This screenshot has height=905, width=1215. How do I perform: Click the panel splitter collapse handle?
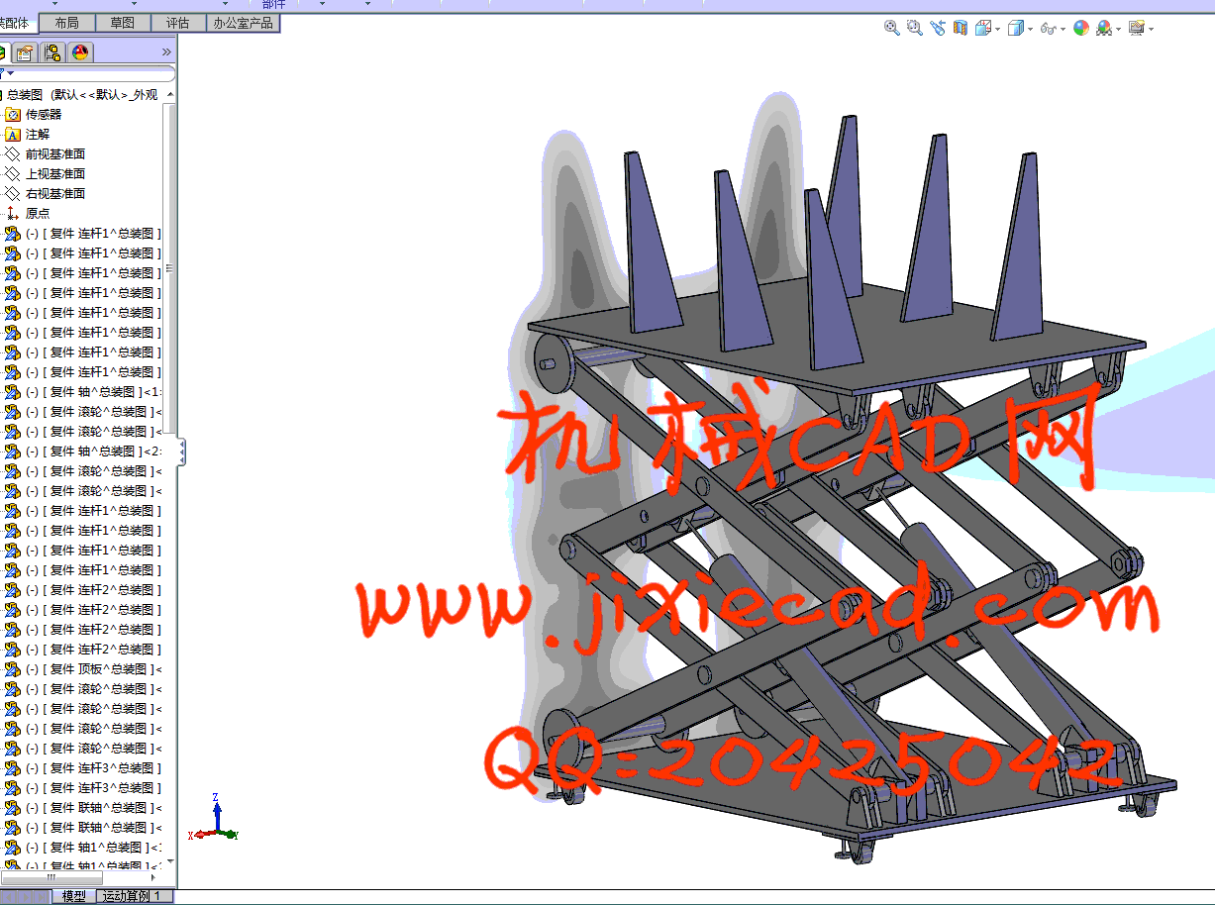point(182,452)
